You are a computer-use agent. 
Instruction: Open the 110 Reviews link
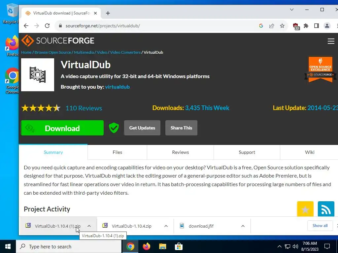point(84,108)
